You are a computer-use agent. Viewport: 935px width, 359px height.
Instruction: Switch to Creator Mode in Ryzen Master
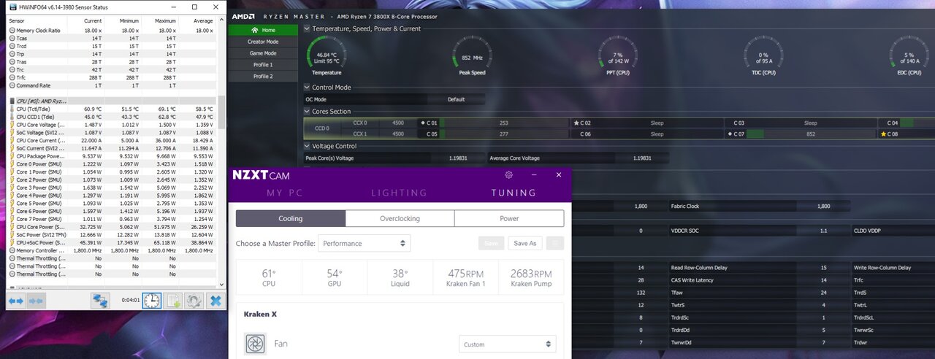point(263,42)
